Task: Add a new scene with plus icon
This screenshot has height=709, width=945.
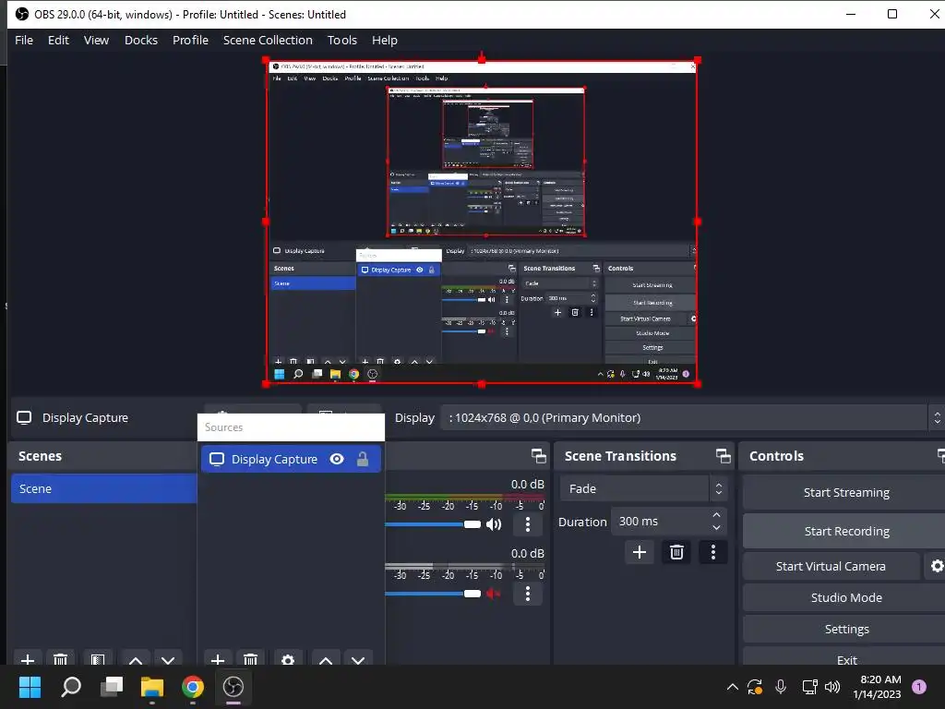Action: point(28,659)
